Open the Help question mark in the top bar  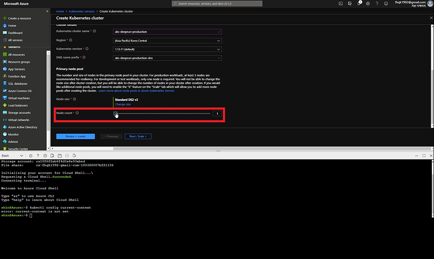click(x=377, y=4)
